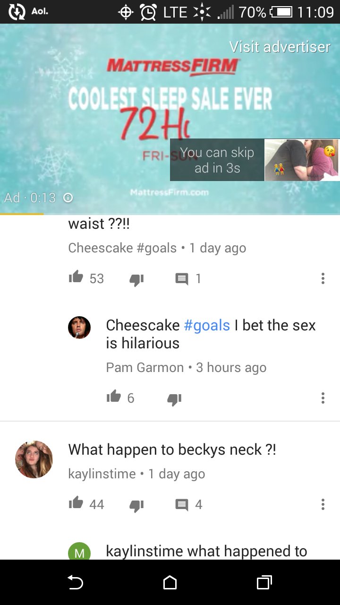Dislike kaylinstime's comment

[136, 505]
